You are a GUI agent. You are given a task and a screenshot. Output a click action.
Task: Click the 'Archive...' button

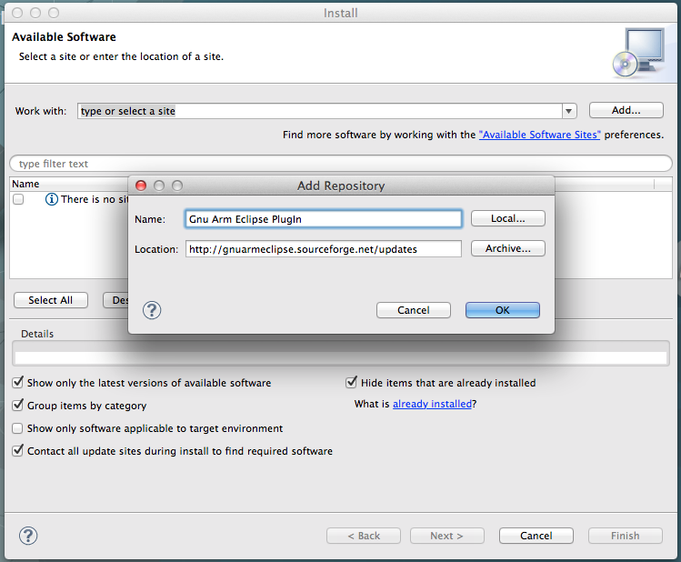coord(507,248)
